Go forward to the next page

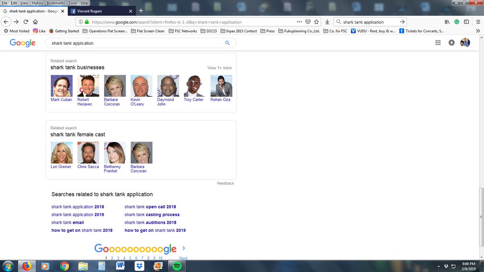click(17, 22)
